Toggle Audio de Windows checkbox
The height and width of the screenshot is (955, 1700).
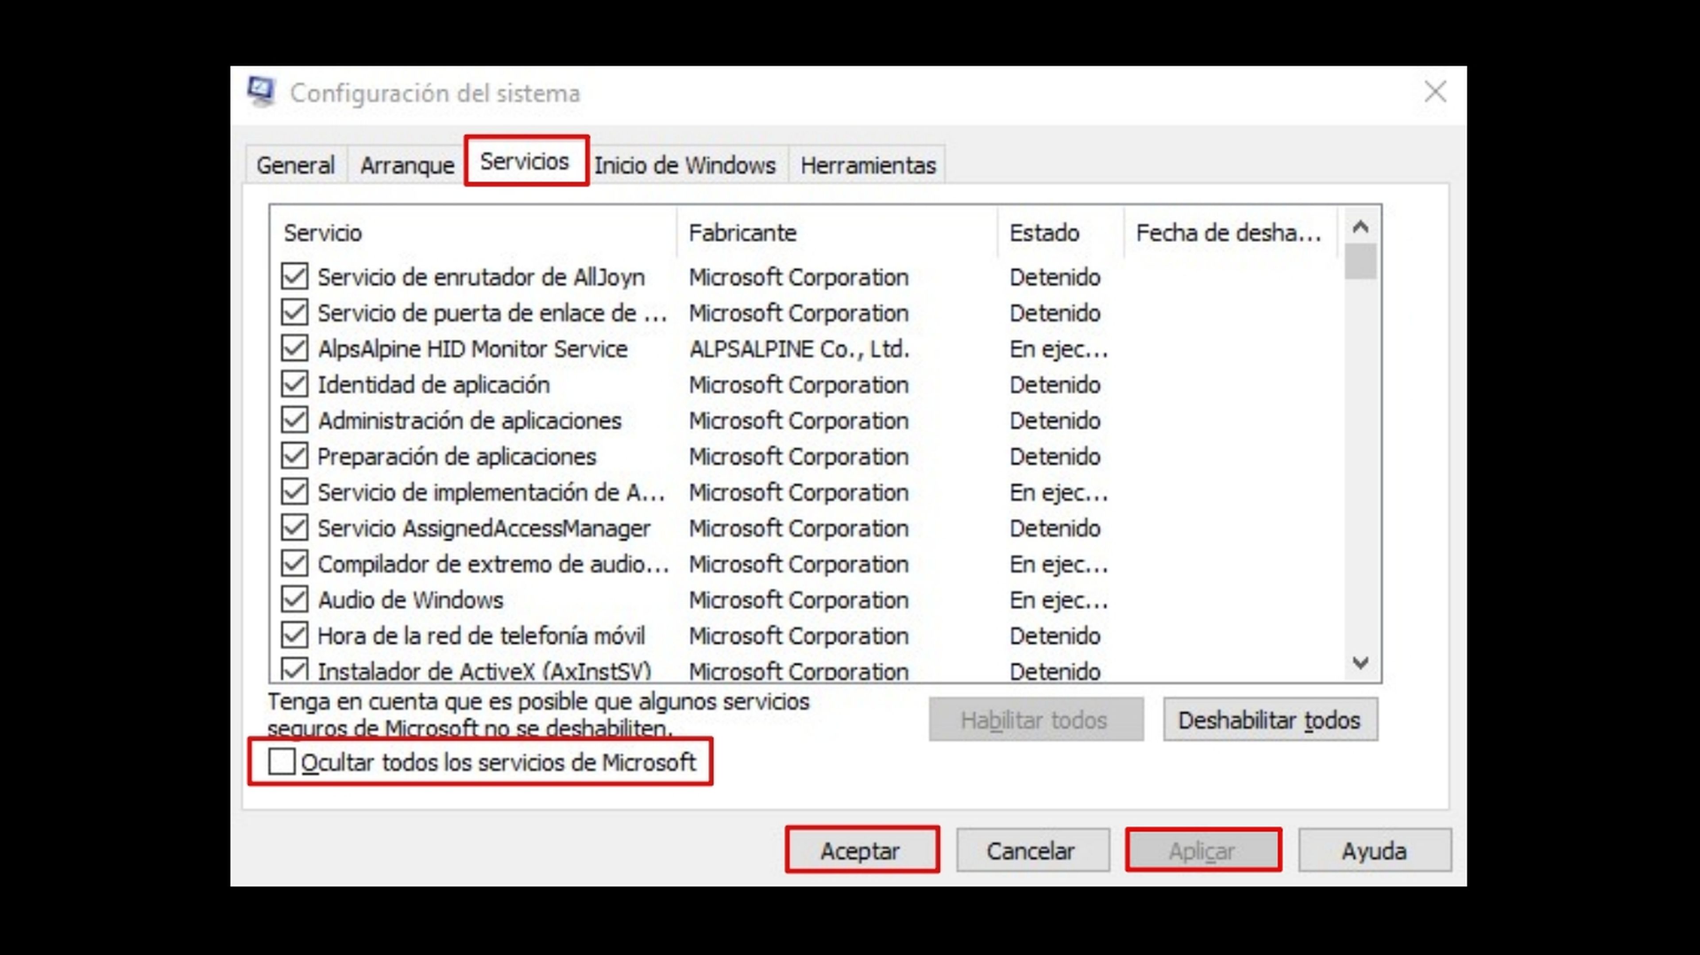pyautogui.click(x=294, y=600)
